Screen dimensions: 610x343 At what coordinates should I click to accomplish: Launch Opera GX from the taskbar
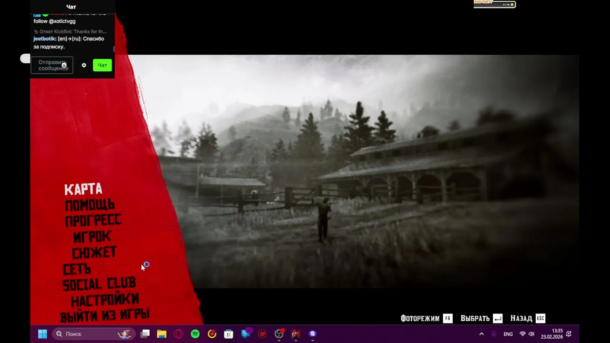click(x=178, y=334)
